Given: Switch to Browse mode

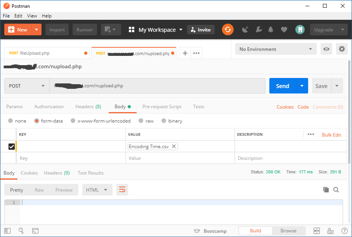Looking at the screenshot, I should pyautogui.click(x=288, y=231).
